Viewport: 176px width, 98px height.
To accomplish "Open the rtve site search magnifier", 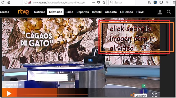I will 169,12.
